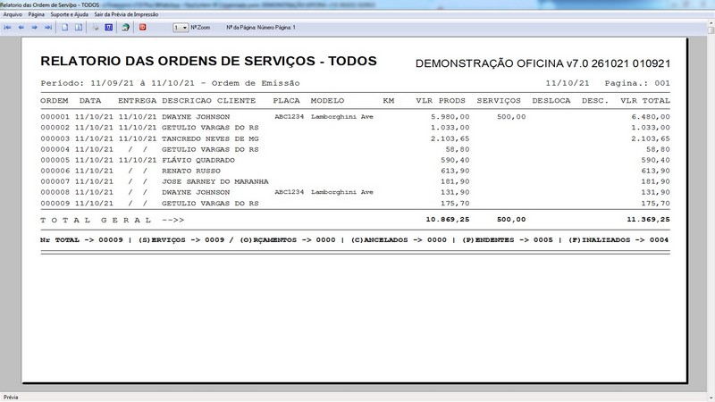
Task: Click value 2.103,65 in VLR PRODS column
Action: [450, 138]
